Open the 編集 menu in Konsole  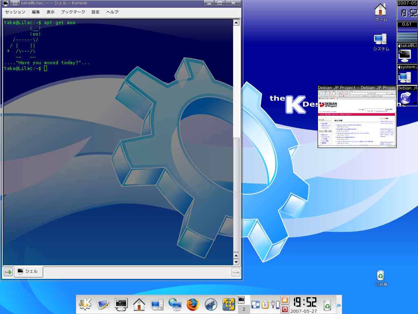(x=36, y=12)
